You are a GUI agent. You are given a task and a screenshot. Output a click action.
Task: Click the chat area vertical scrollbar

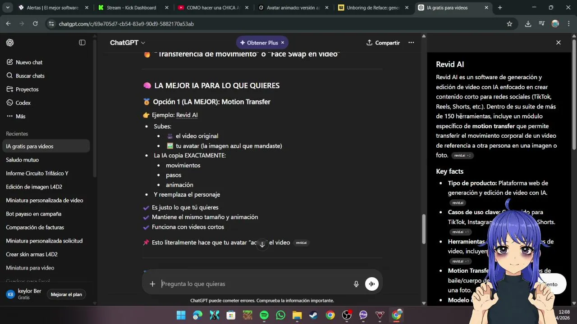point(423,229)
